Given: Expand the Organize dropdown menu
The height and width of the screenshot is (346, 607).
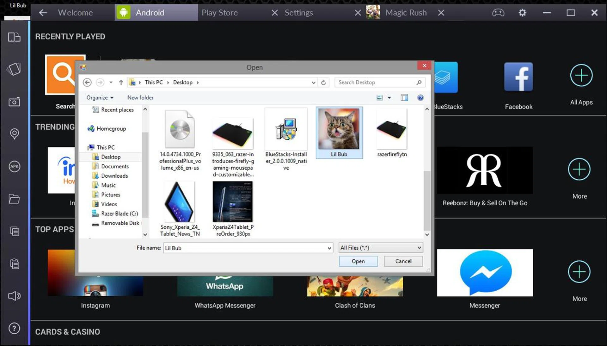Looking at the screenshot, I should (100, 98).
